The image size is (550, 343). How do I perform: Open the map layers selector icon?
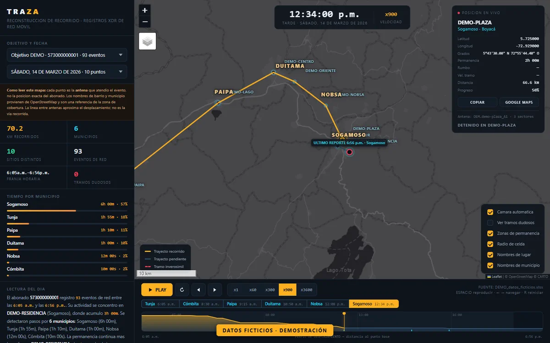(148, 41)
